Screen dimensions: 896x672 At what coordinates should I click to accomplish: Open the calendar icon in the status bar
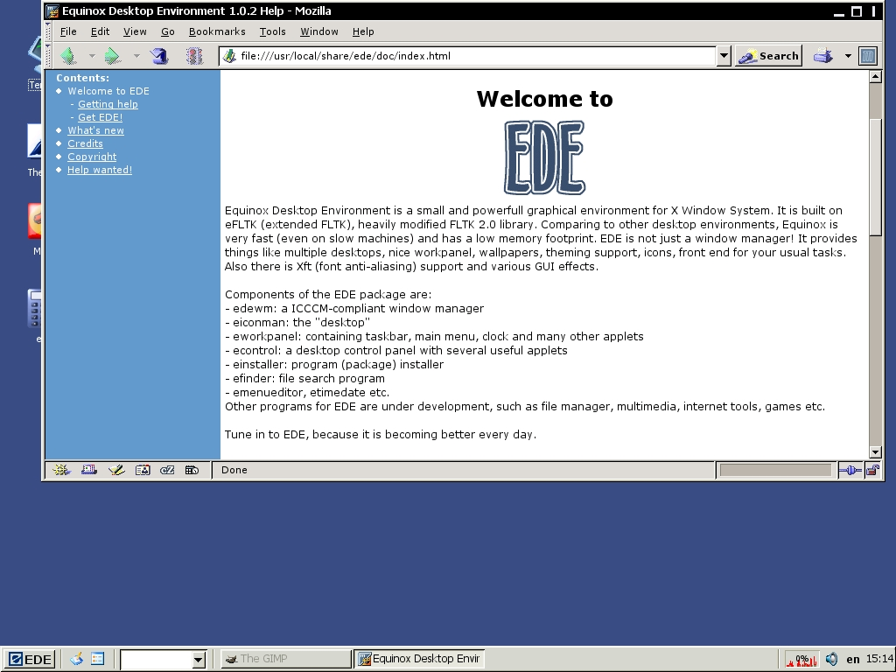click(192, 470)
